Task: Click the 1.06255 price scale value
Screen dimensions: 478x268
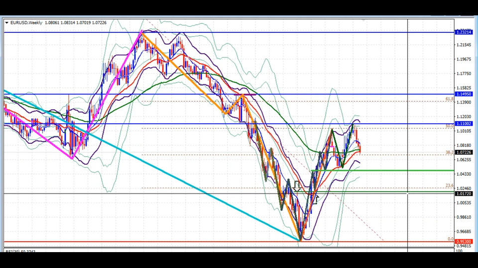Action: [x=464, y=160]
